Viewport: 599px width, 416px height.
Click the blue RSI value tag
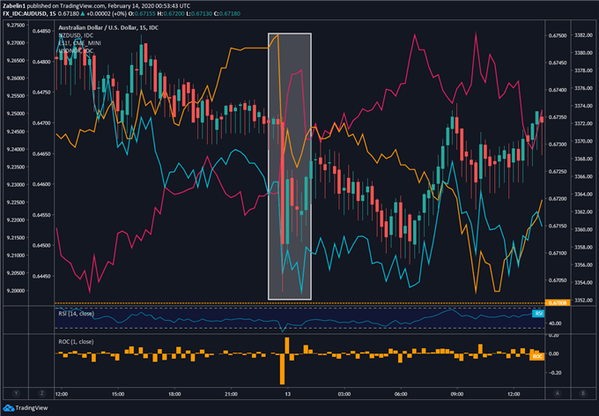538,314
